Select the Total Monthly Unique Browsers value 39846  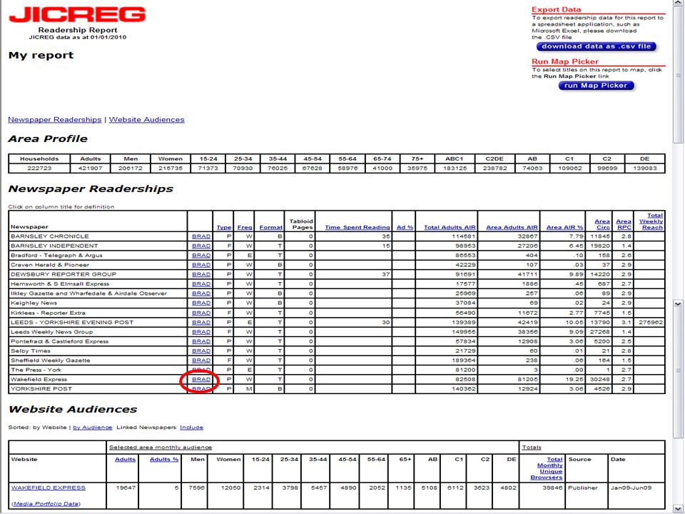click(x=552, y=488)
